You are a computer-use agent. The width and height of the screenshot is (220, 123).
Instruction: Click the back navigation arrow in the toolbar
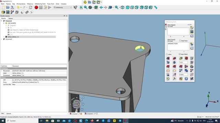coord(101,8)
